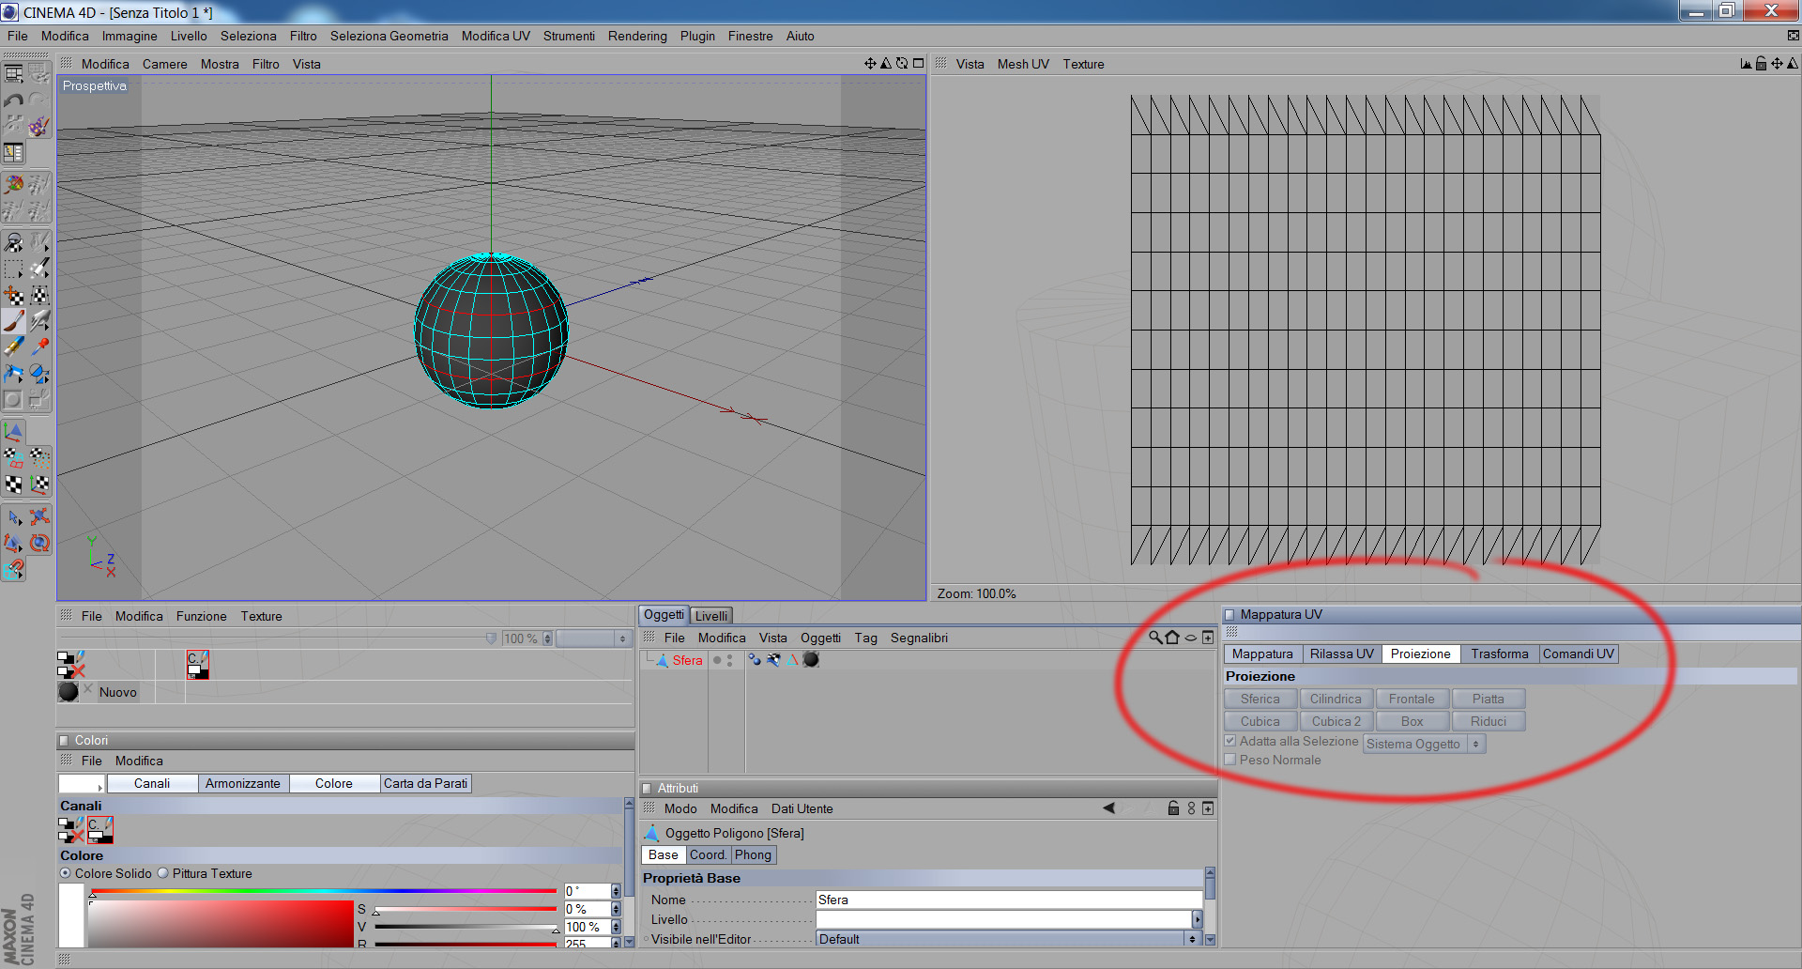Toggle the Mappatura UV panel header checkbox
This screenshot has height=969, width=1802.
click(1229, 615)
